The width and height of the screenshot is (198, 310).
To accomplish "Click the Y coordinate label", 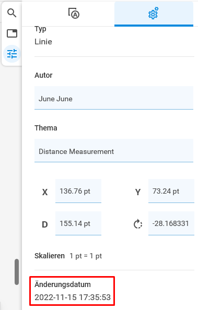I will (138, 192).
